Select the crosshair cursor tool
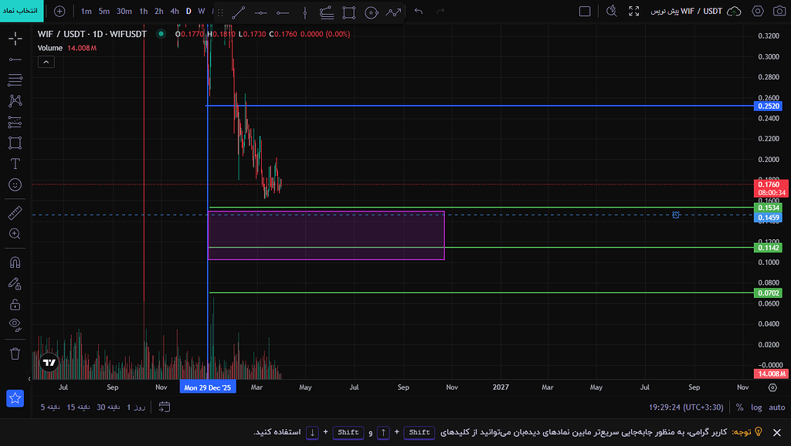Screen dimensions: 791x446 15,39
